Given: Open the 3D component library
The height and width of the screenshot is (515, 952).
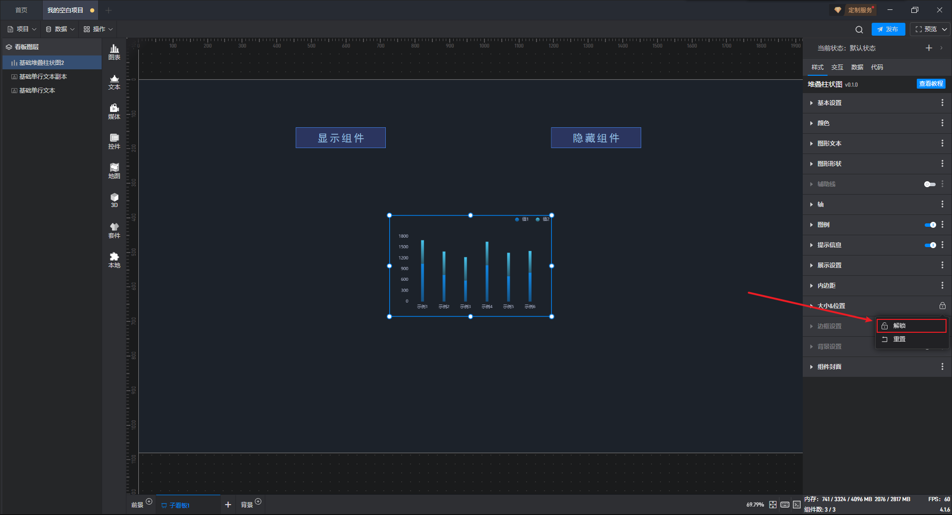Looking at the screenshot, I should 114,201.
